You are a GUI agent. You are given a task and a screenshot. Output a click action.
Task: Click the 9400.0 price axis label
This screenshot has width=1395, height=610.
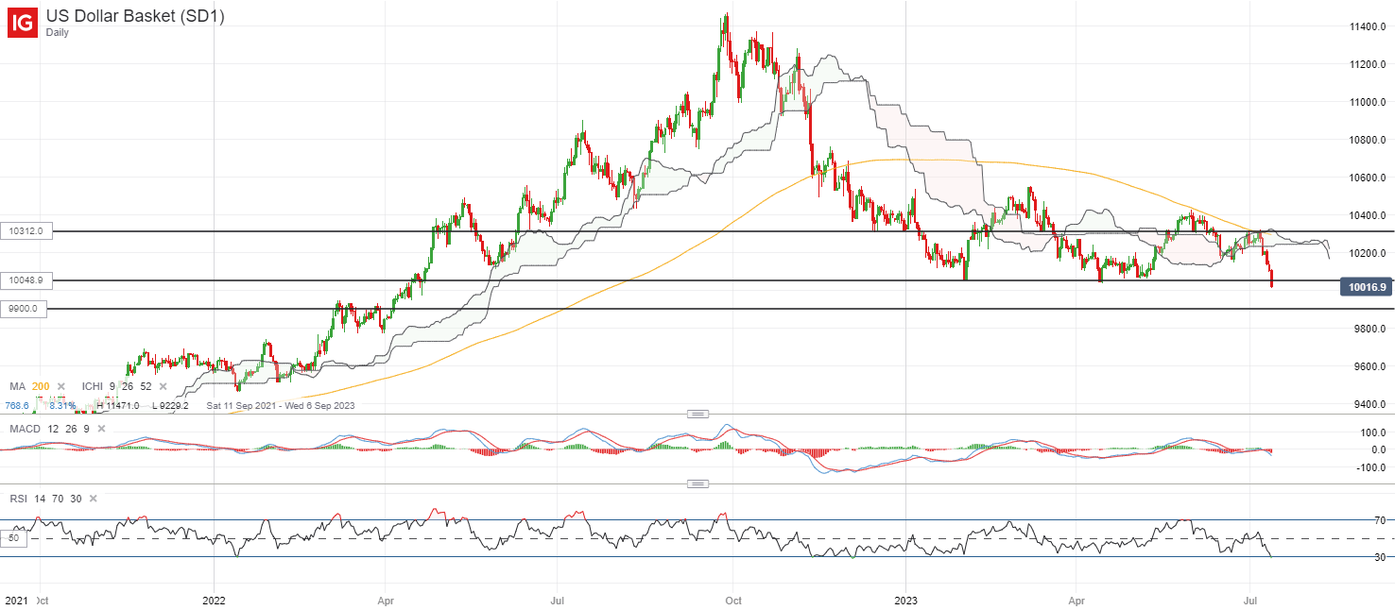click(1367, 404)
